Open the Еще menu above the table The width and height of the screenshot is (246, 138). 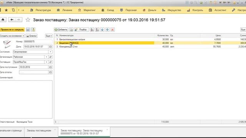click(243, 30)
